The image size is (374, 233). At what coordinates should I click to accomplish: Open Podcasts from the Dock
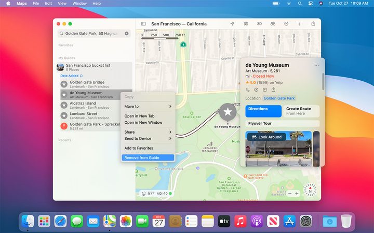[x=257, y=222]
